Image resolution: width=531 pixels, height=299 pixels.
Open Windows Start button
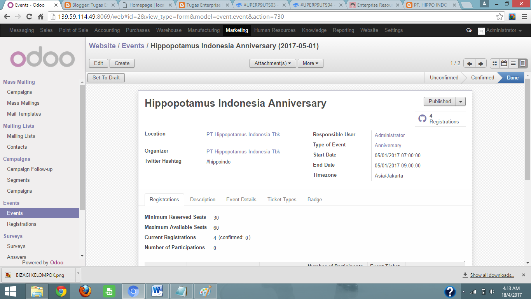(x=10, y=291)
